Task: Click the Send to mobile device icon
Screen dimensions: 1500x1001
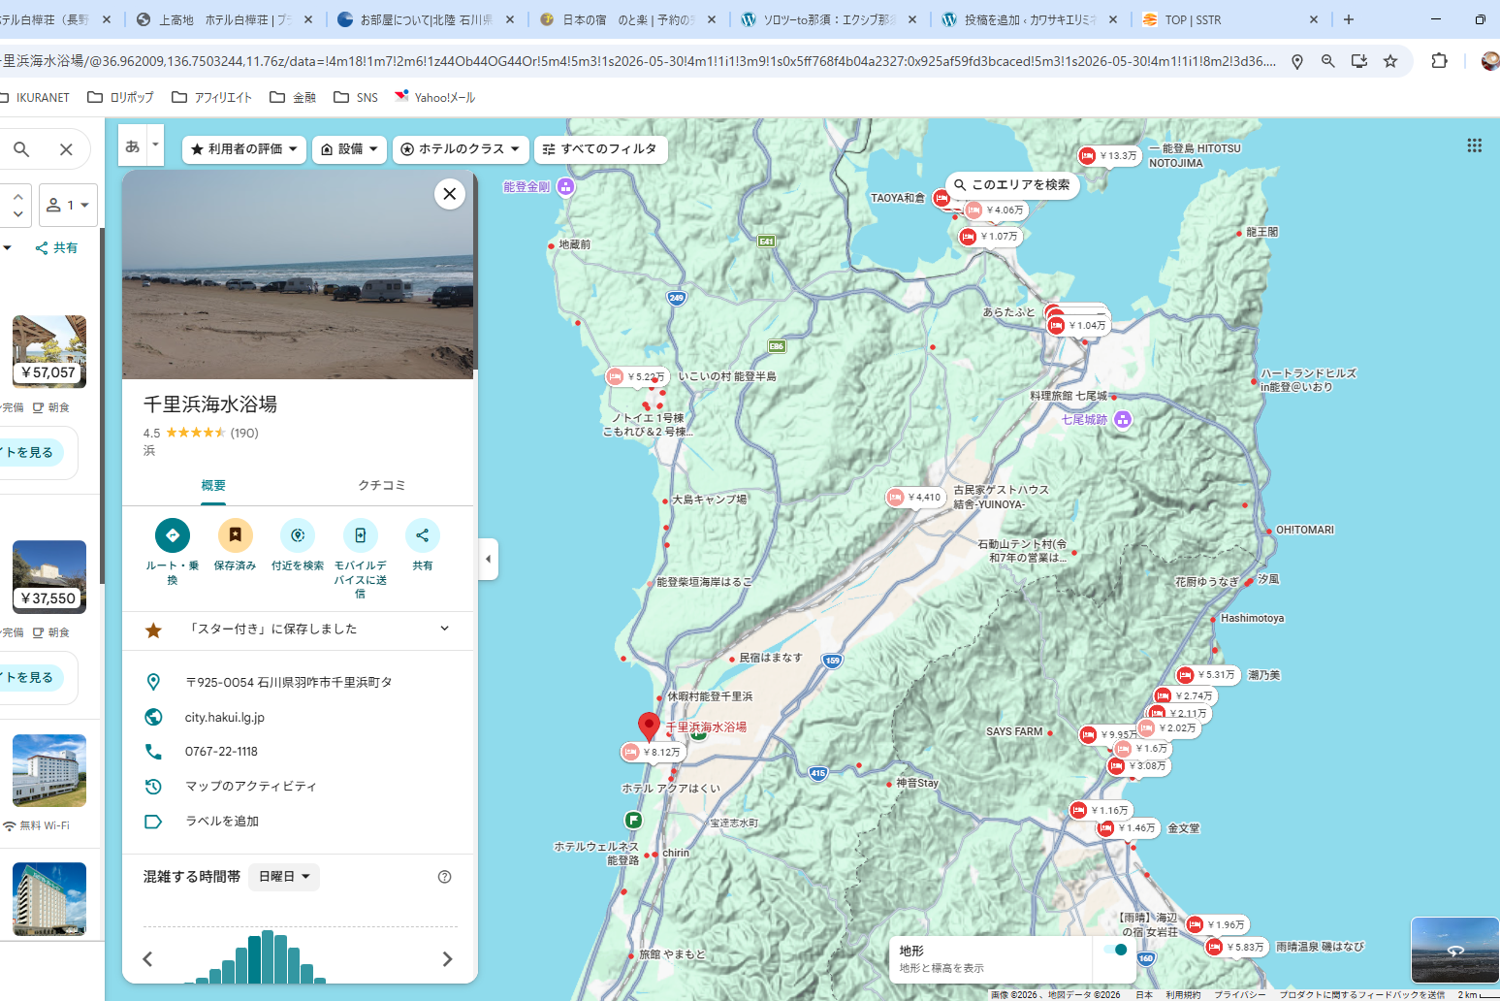Action: coord(360,535)
